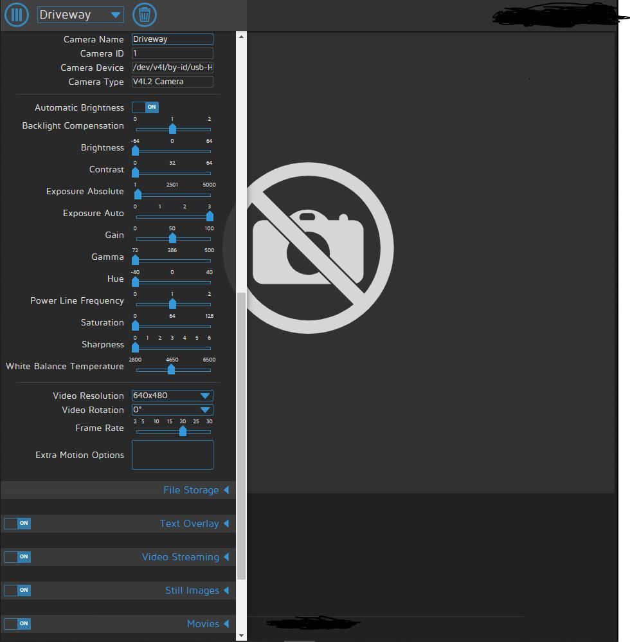
Task: Disable the Text Overlay switch
Action: click(17, 523)
